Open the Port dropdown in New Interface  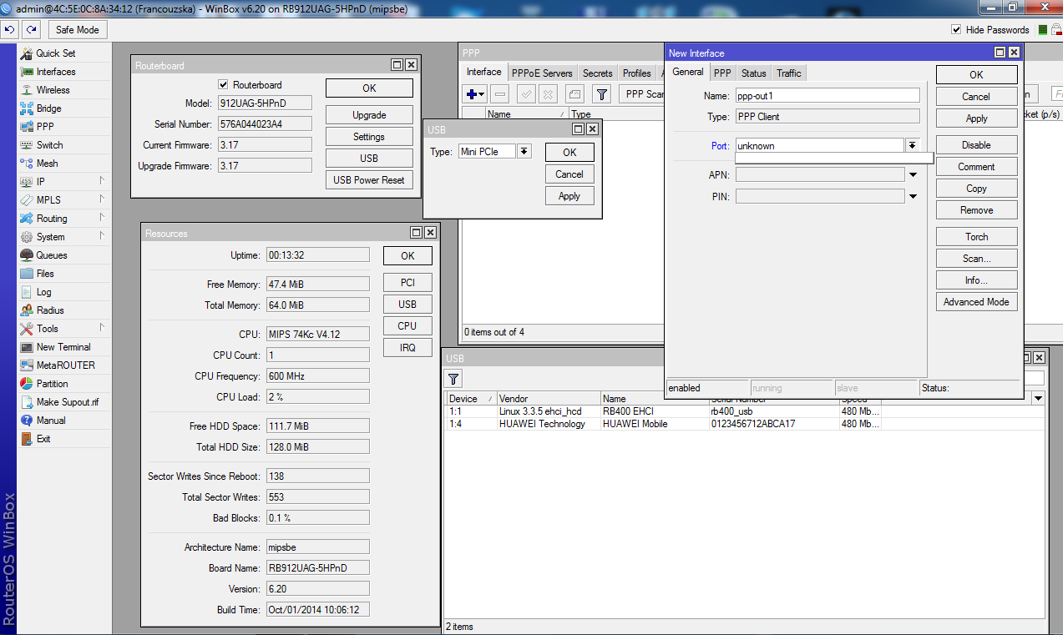912,146
